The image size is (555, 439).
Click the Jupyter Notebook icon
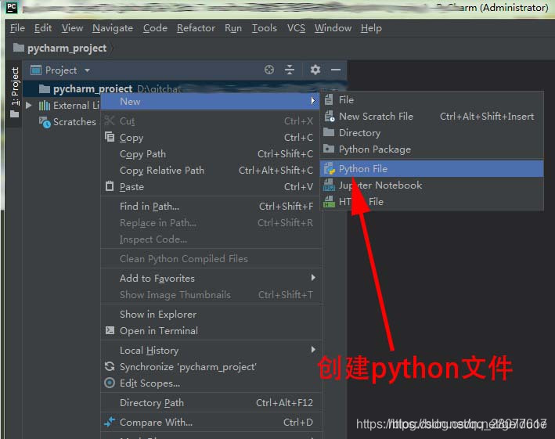pyautogui.click(x=329, y=185)
